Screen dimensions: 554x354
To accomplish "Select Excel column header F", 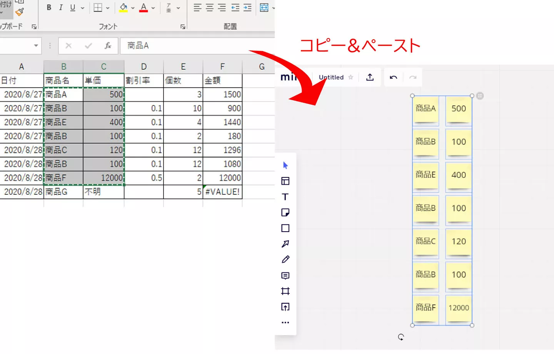I will (222, 67).
